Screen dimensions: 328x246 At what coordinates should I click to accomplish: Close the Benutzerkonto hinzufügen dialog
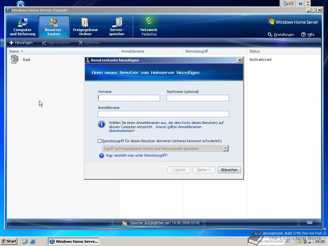point(240,60)
